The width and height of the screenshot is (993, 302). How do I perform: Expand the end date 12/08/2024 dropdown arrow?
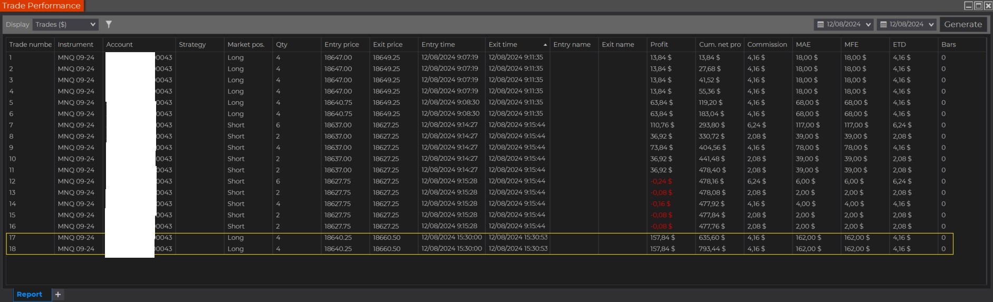tap(931, 24)
